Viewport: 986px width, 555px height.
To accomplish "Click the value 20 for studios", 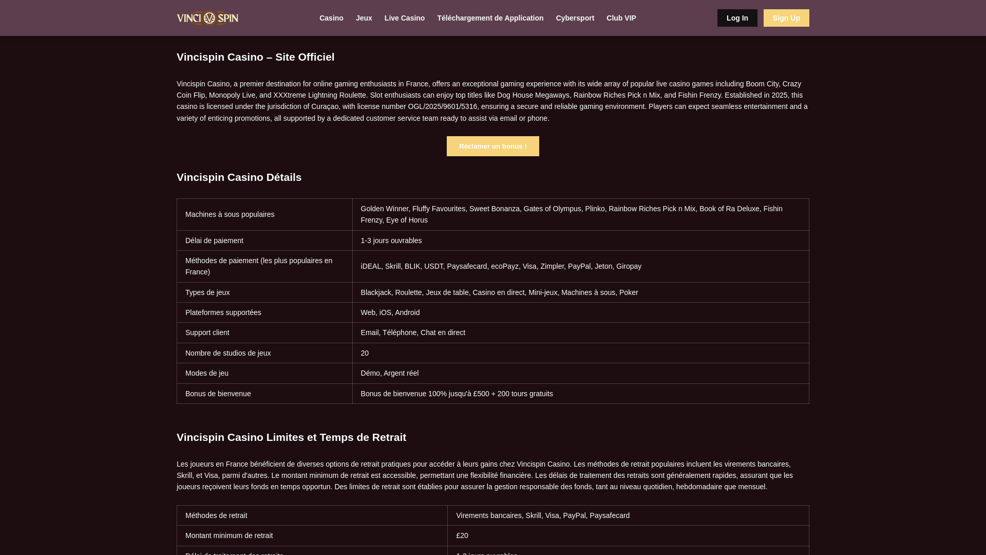I will point(580,353).
